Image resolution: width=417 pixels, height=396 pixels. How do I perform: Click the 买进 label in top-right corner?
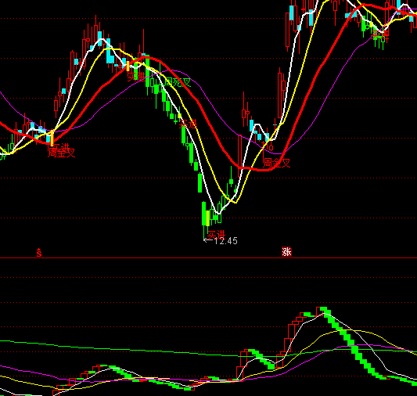pyautogui.click(x=380, y=35)
